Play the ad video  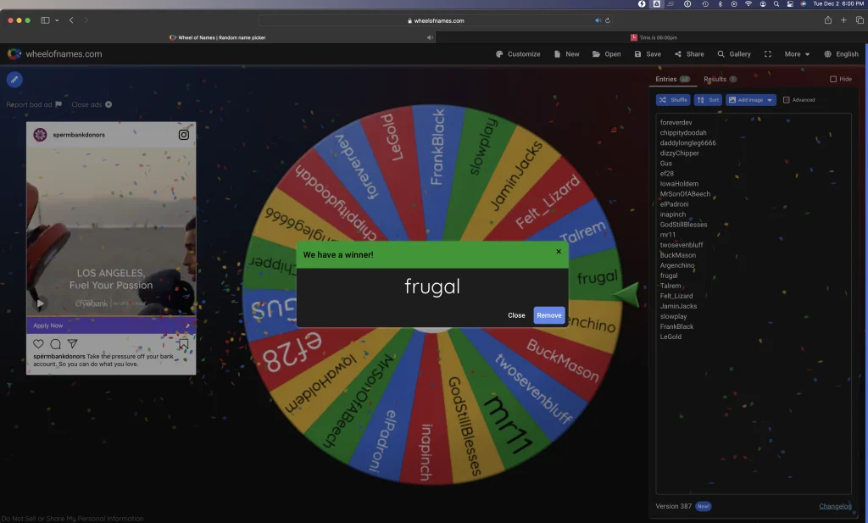coord(40,303)
